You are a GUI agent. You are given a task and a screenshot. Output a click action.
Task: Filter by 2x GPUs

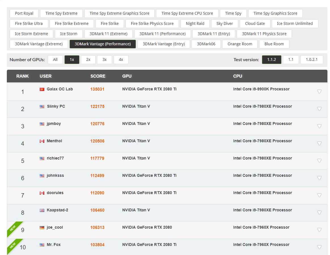coord(88,59)
